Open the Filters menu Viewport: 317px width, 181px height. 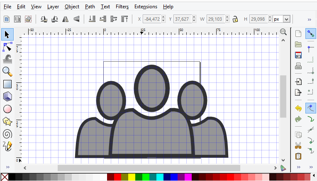click(x=122, y=7)
